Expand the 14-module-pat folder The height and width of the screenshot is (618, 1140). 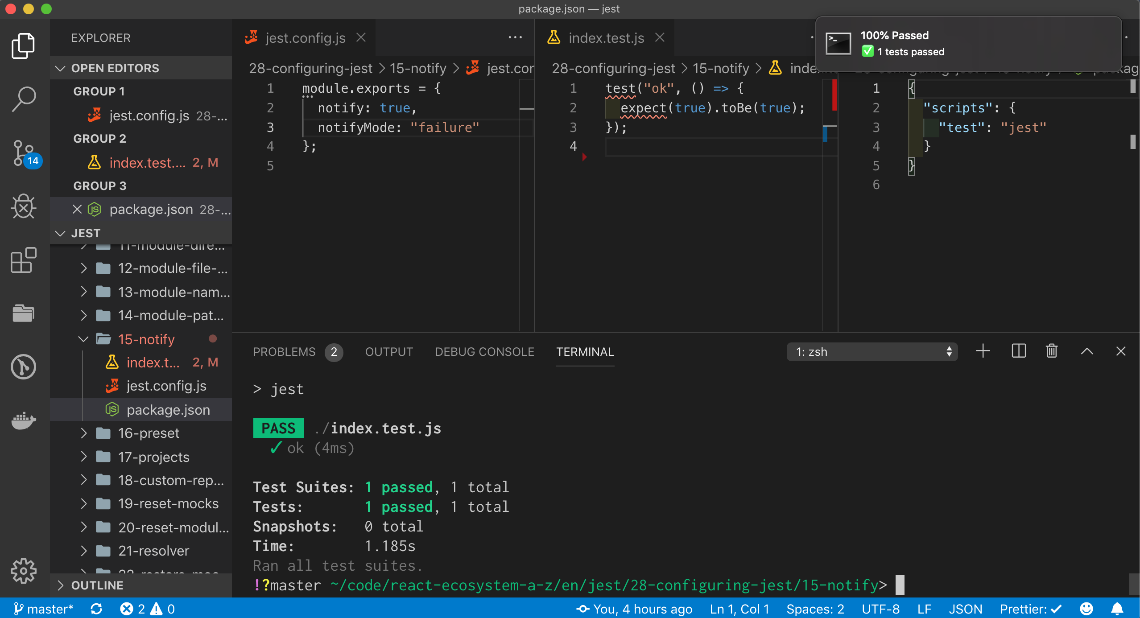[141, 315]
